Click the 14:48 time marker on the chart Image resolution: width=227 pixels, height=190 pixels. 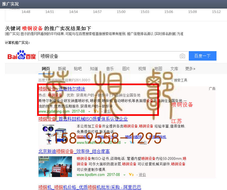[26, 12]
